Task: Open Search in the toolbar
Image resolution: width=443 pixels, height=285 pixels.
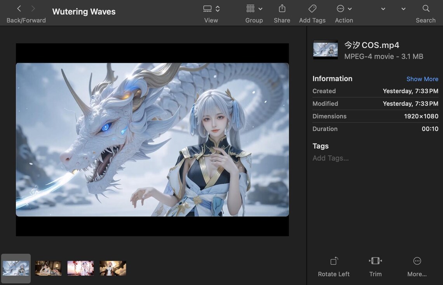Action: pos(426,9)
